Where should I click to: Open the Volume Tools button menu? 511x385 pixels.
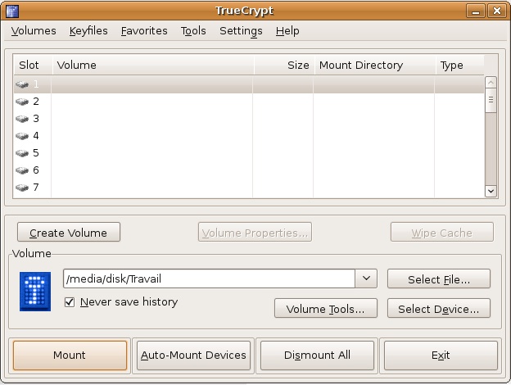325,309
